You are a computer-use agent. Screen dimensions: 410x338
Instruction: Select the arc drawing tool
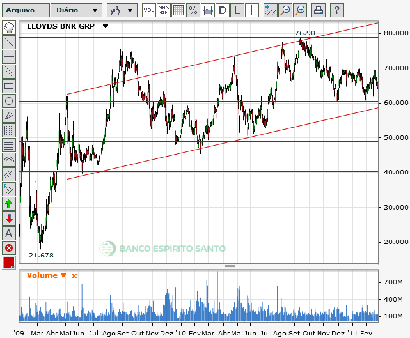tap(9, 160)
